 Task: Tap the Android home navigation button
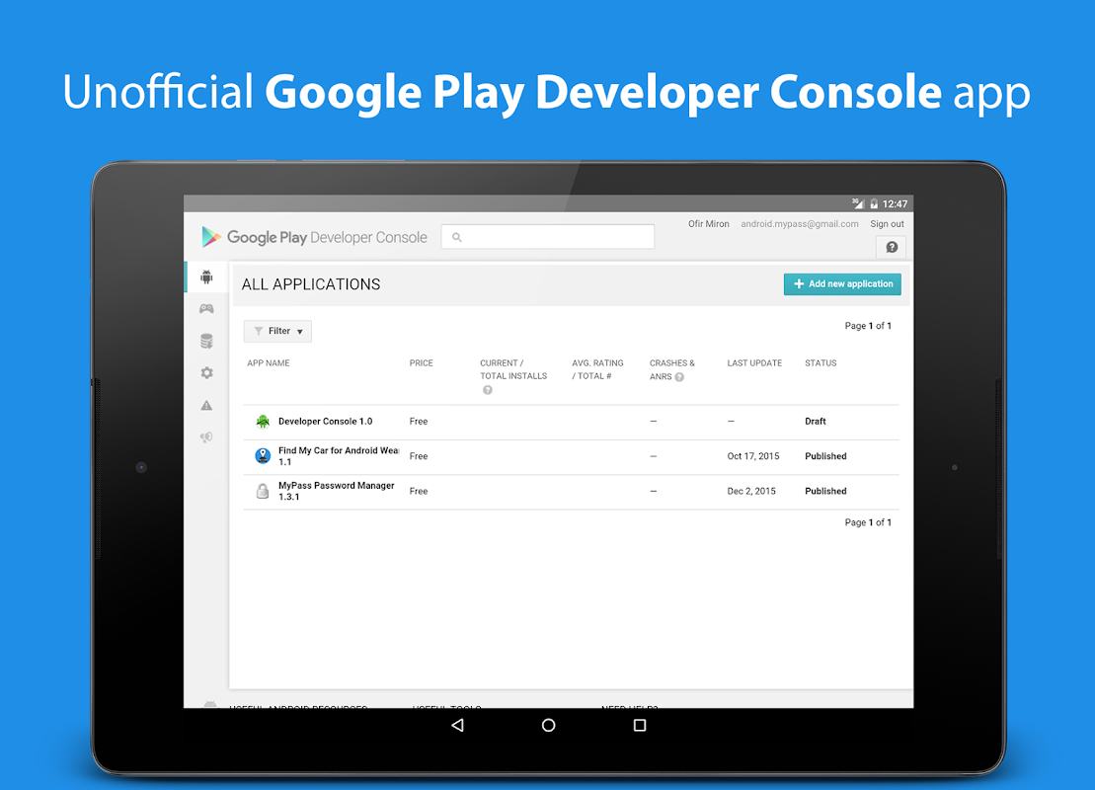[549, 725]
